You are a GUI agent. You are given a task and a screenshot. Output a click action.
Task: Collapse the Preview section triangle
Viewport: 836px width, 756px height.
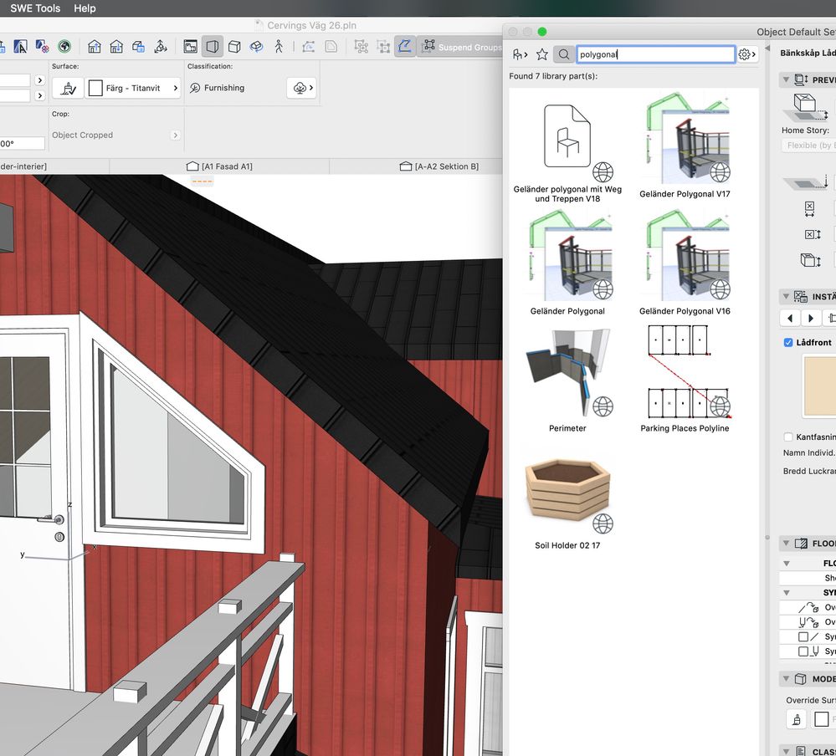[786, 80]
